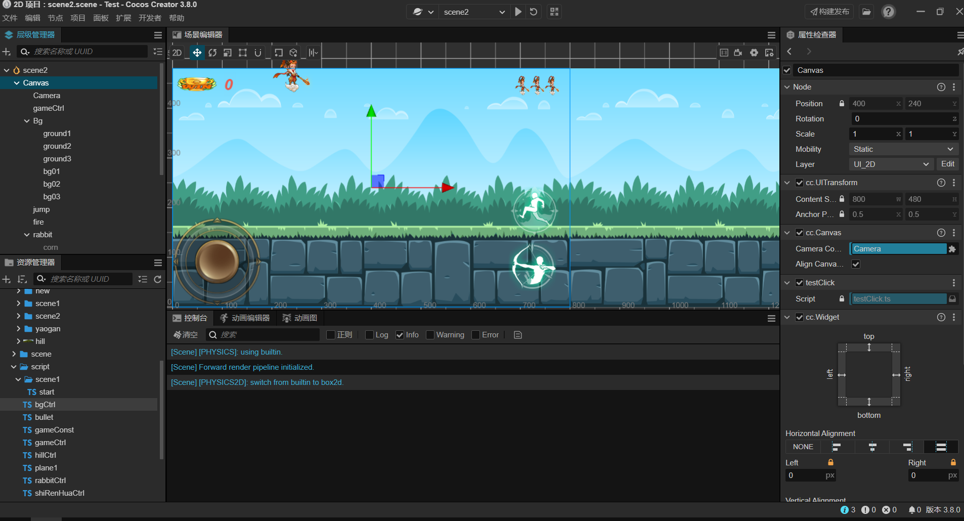This screenshot has width=964, height=521.
Task: Collapse all nodes in hierarchy panel
Action: pos(158,52)
